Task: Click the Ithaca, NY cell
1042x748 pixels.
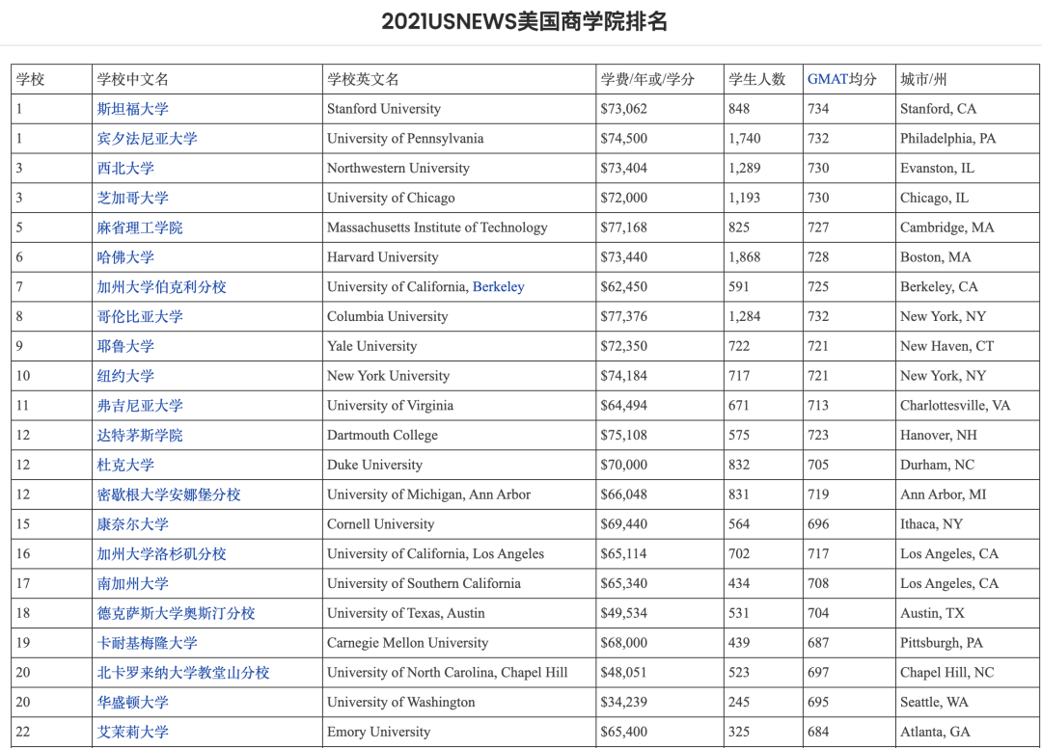Action: pos(968,524)
